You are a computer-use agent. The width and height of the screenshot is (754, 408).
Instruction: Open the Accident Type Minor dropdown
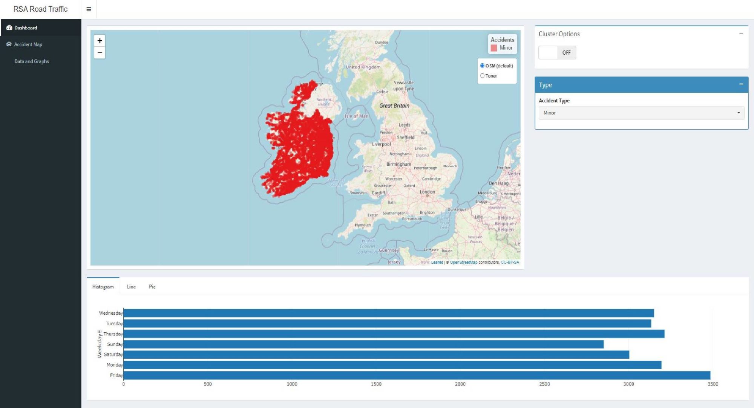tap(641, 113)
